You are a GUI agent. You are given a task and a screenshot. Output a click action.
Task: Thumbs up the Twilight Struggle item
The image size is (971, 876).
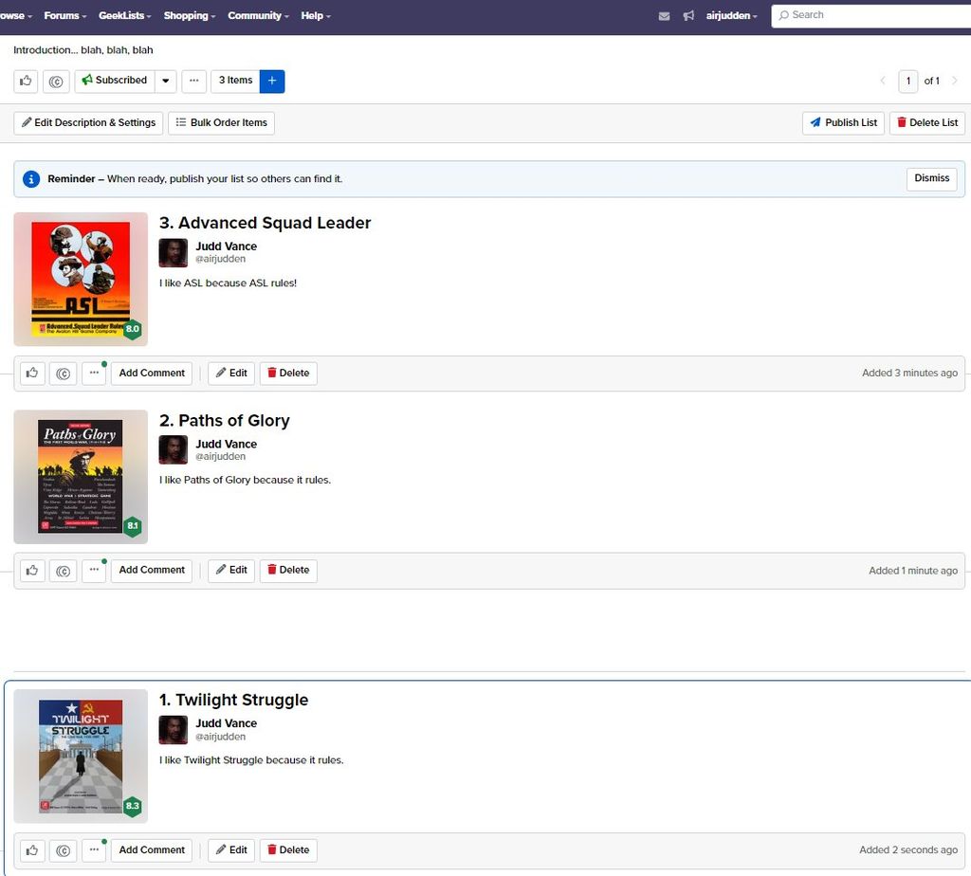(x=32, y=850)
